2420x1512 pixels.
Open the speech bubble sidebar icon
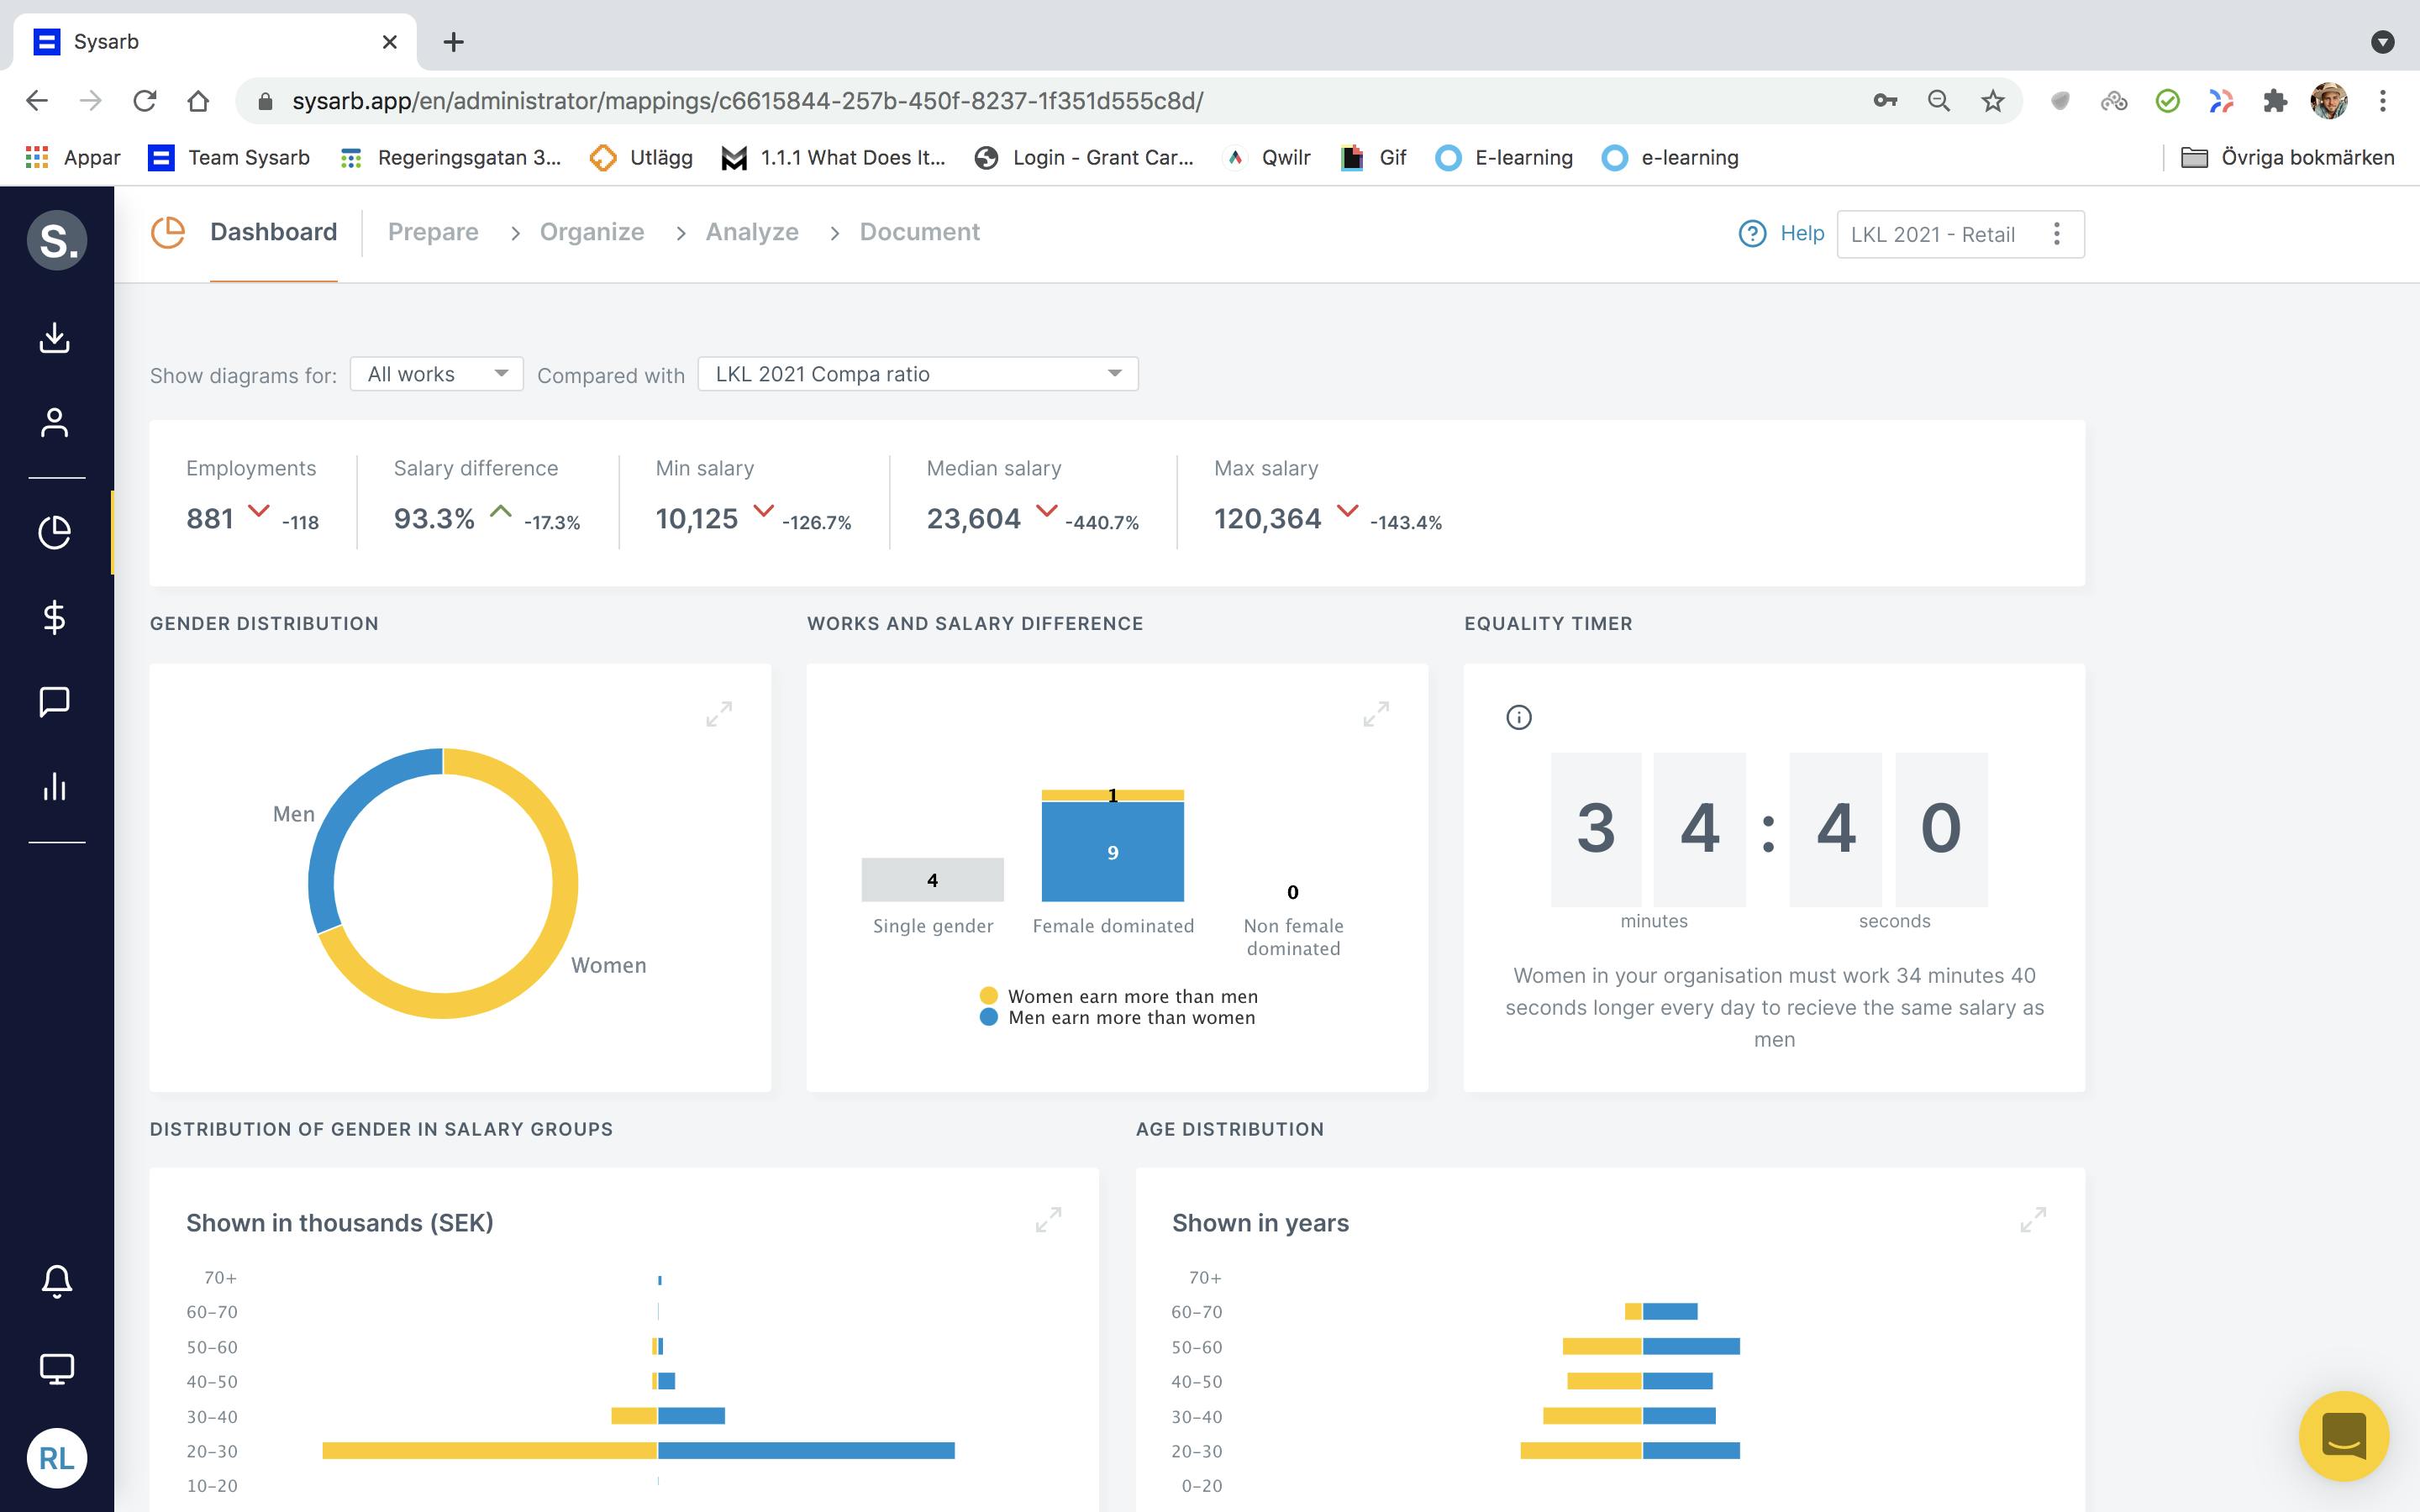[x=55, y=701]
